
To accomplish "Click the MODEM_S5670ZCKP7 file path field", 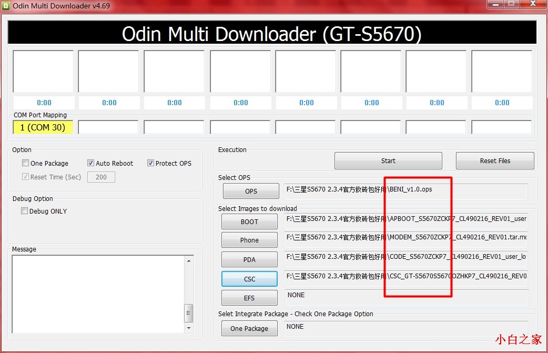I will click(406, 240).
